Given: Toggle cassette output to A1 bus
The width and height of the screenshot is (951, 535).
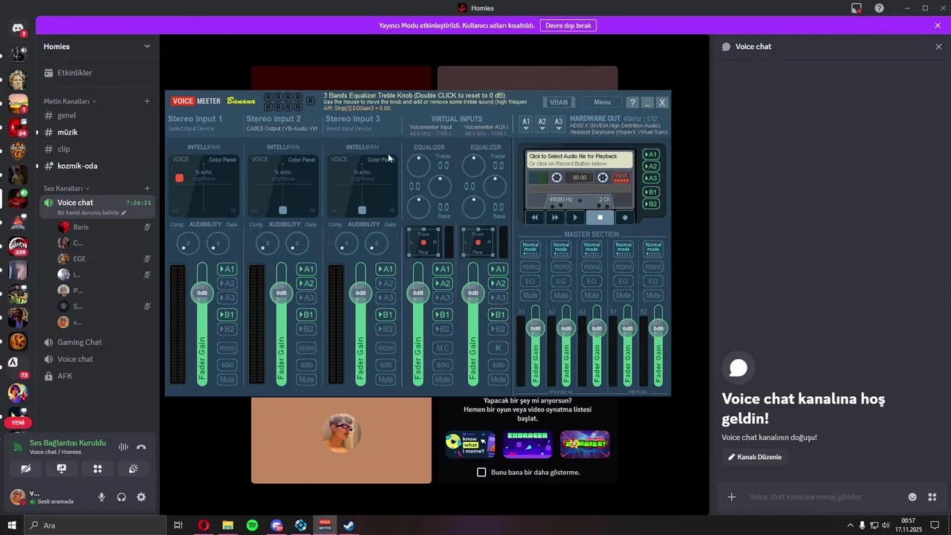Looking at the screenshot, I should pos(651,155).
